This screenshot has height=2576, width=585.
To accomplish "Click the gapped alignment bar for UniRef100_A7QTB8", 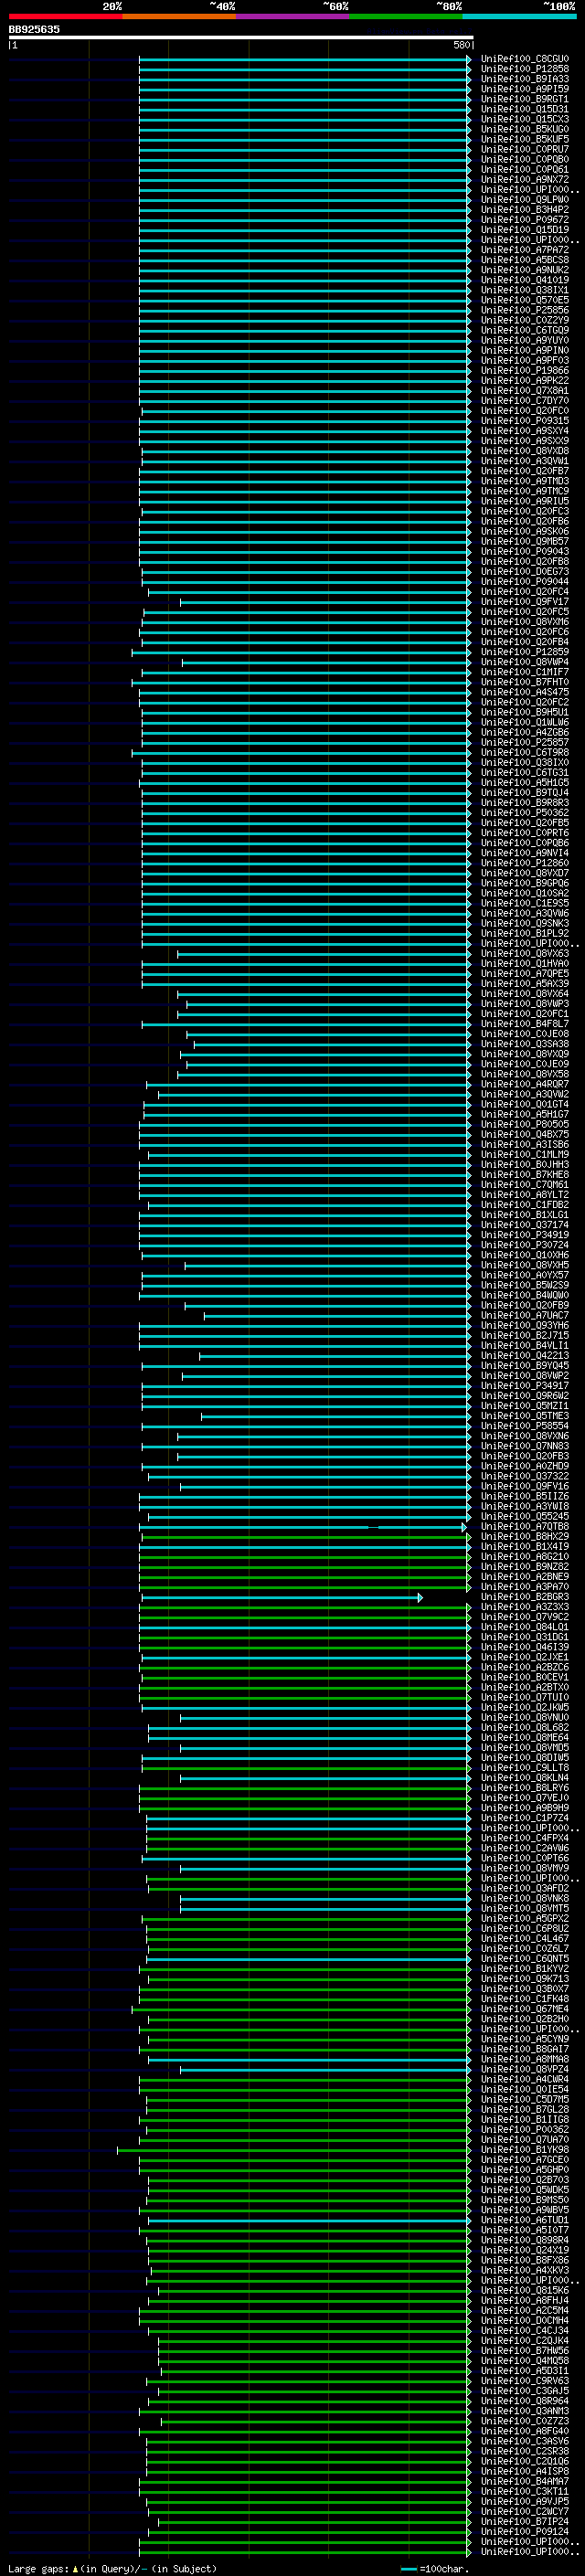I will 303,1526.
